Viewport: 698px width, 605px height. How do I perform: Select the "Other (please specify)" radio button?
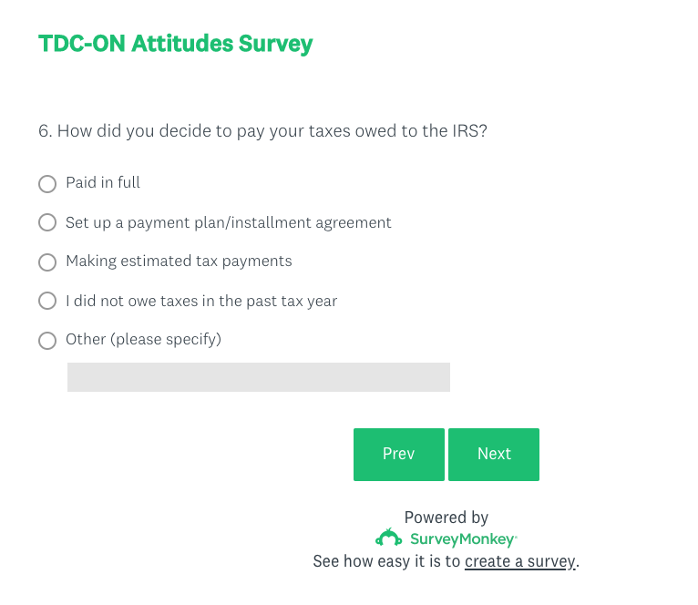click(x=47, y=341)
